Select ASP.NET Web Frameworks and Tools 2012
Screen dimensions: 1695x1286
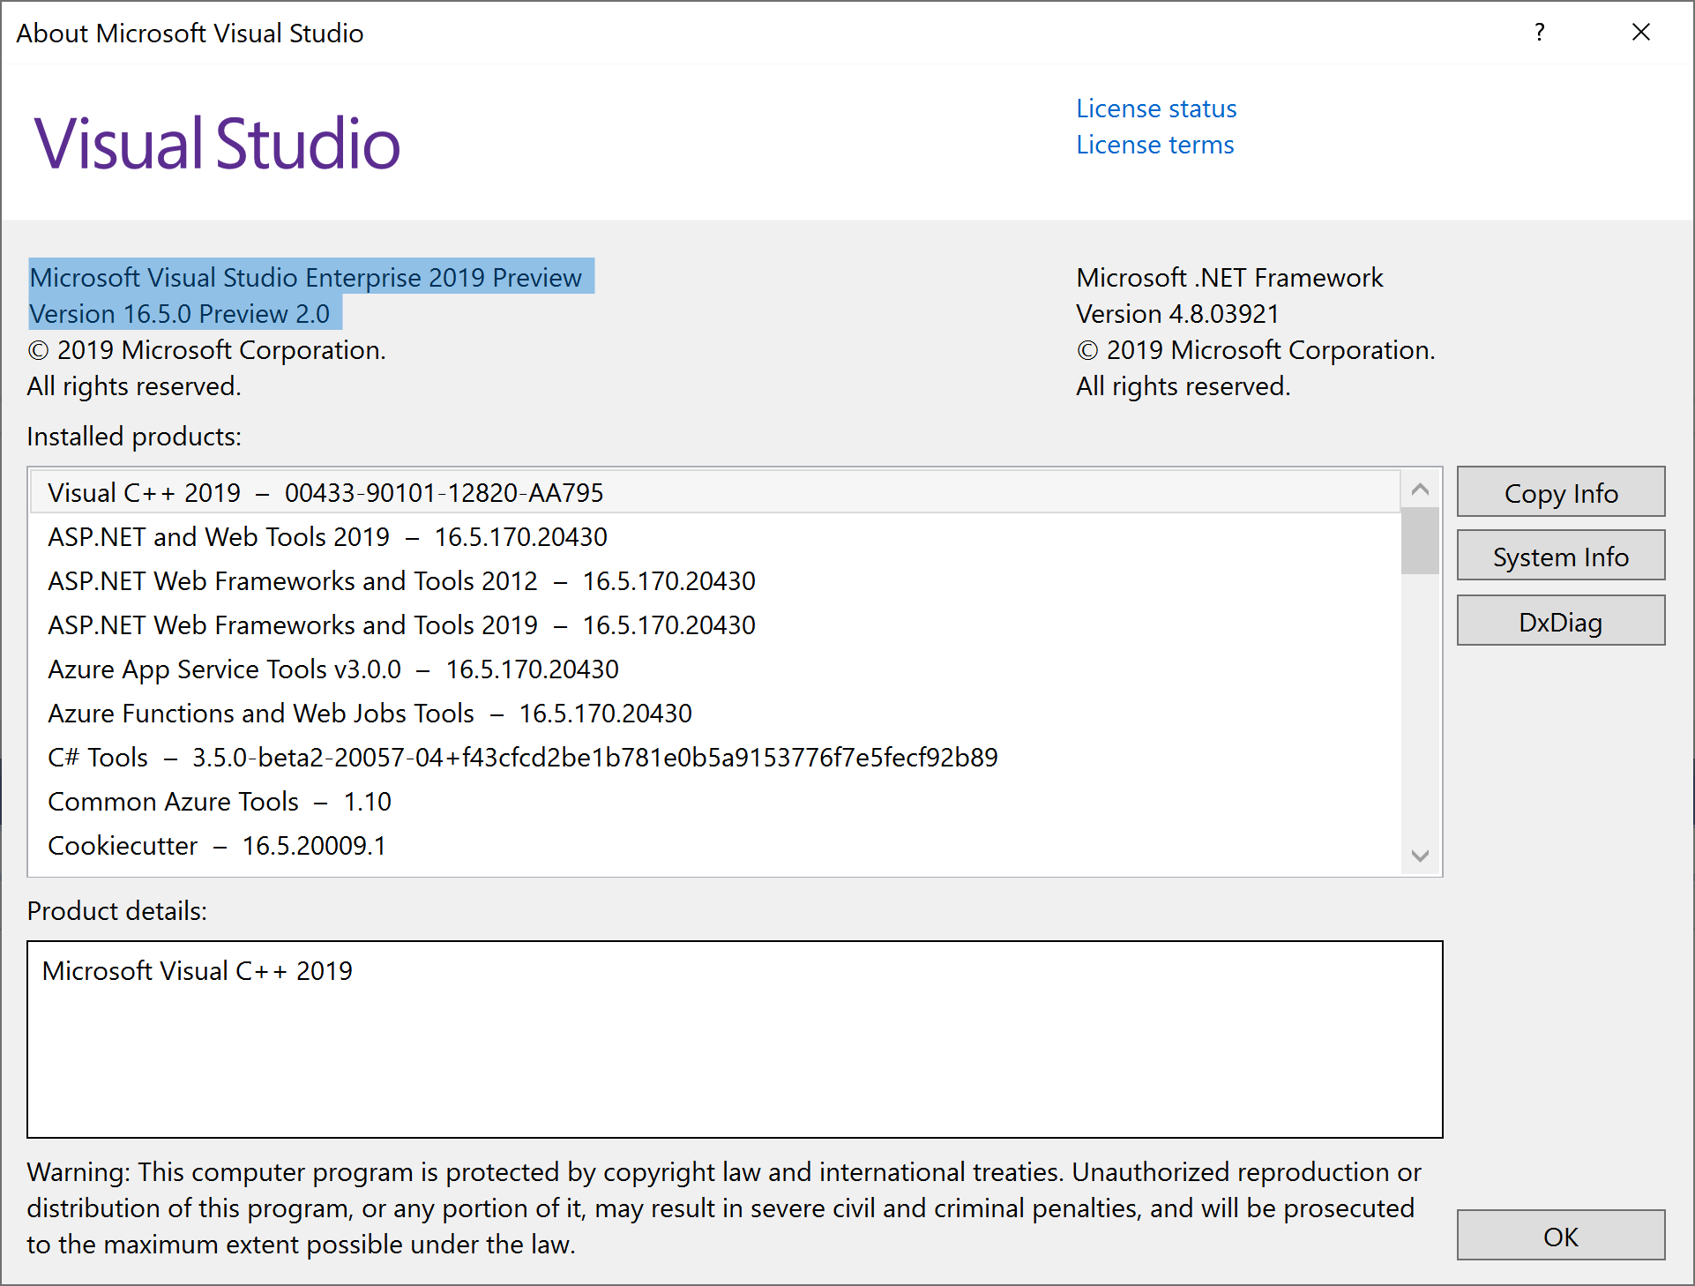401,581
